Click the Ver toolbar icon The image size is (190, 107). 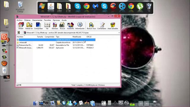tap(47, 26)
